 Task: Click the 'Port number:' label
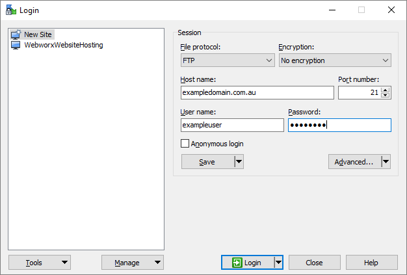tap(358, 79)
